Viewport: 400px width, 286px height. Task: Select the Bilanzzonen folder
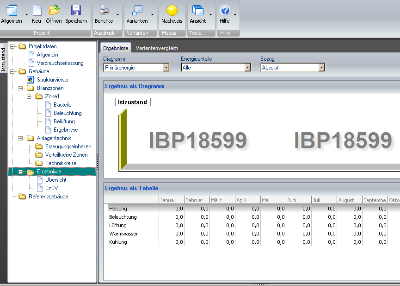(50, 88)
